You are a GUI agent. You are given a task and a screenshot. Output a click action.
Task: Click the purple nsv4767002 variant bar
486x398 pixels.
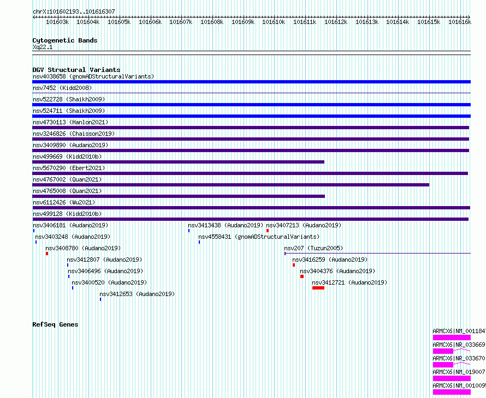[230, 185]
